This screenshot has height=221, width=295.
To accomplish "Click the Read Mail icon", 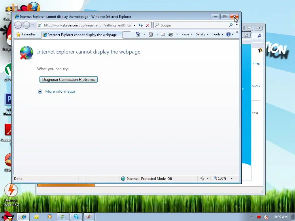I will click(163, 34).
